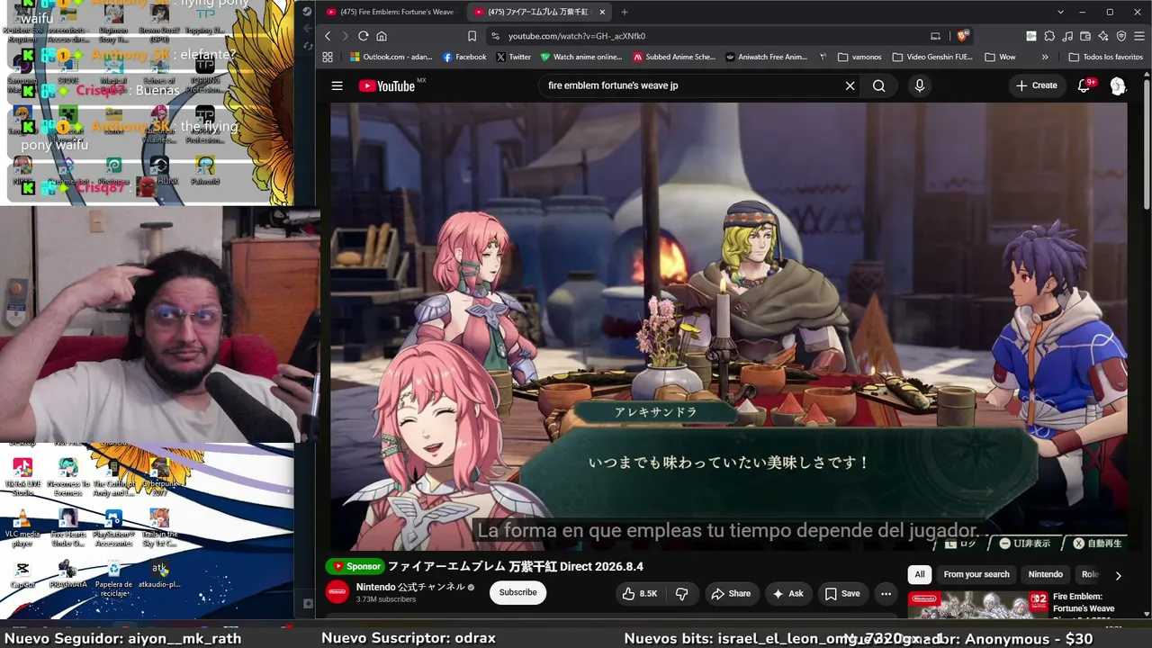This screenshot has width=1152, height=648.
Task: Save the video to a playlist
Action: pos(842,593)
